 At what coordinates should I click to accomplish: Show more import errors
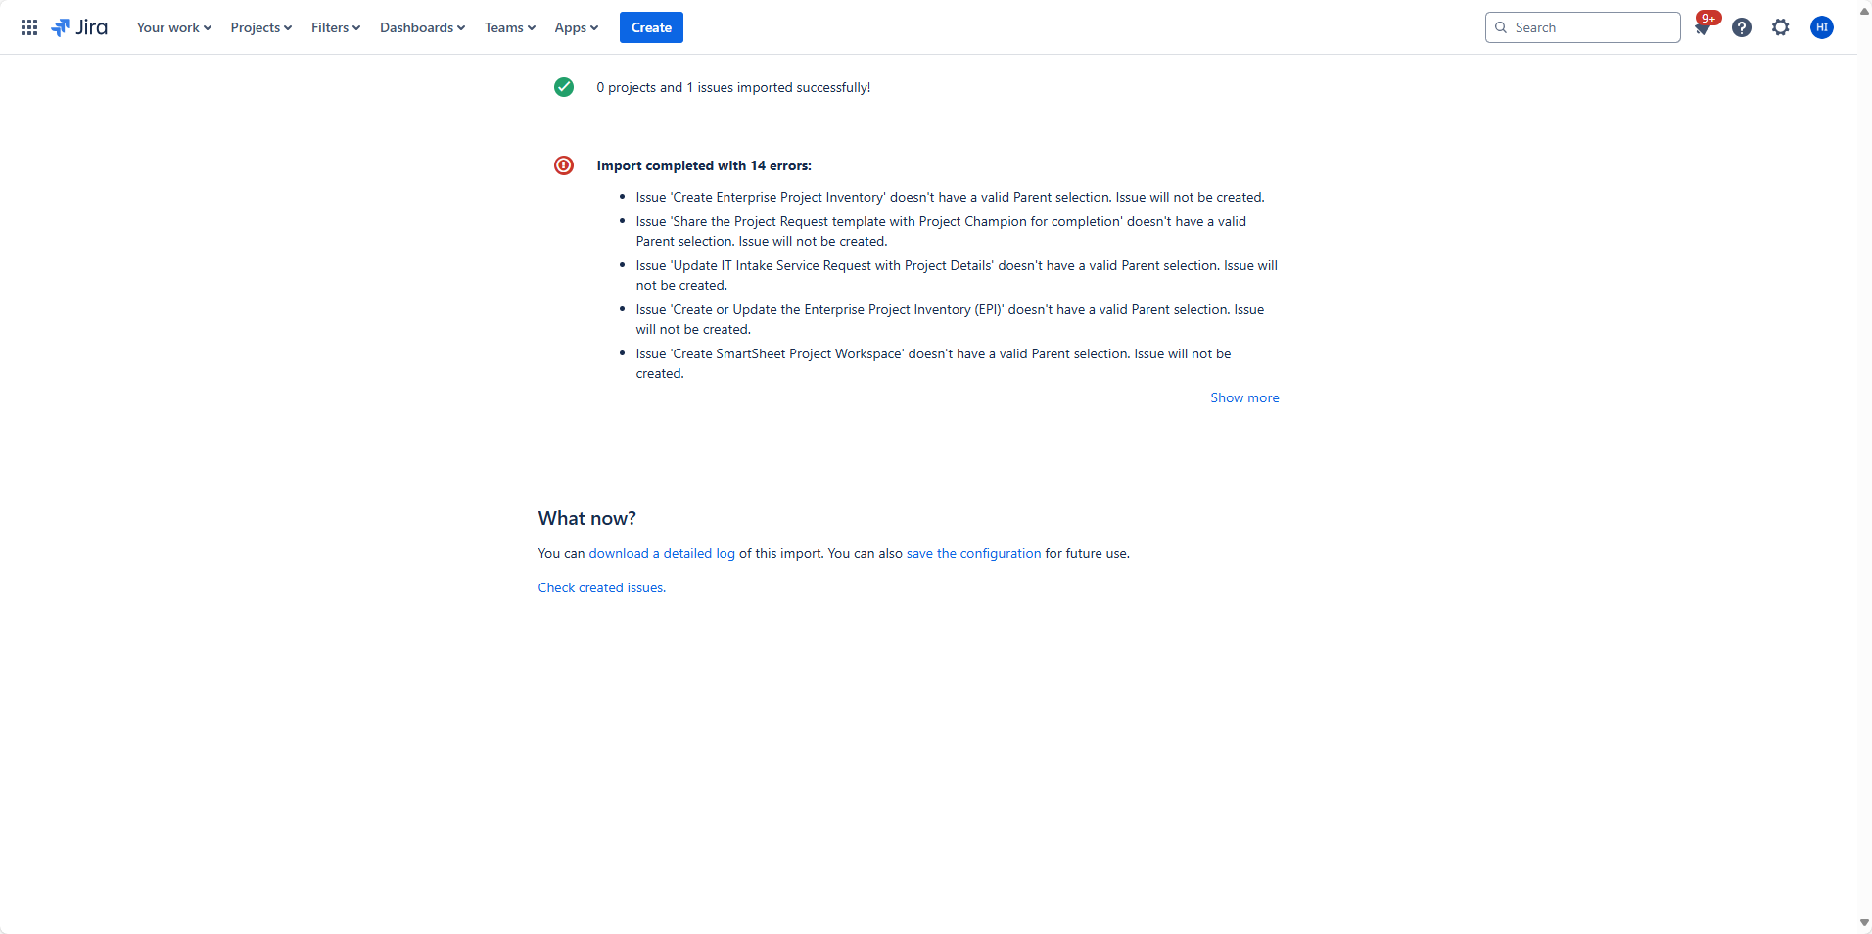point(1244,397)
